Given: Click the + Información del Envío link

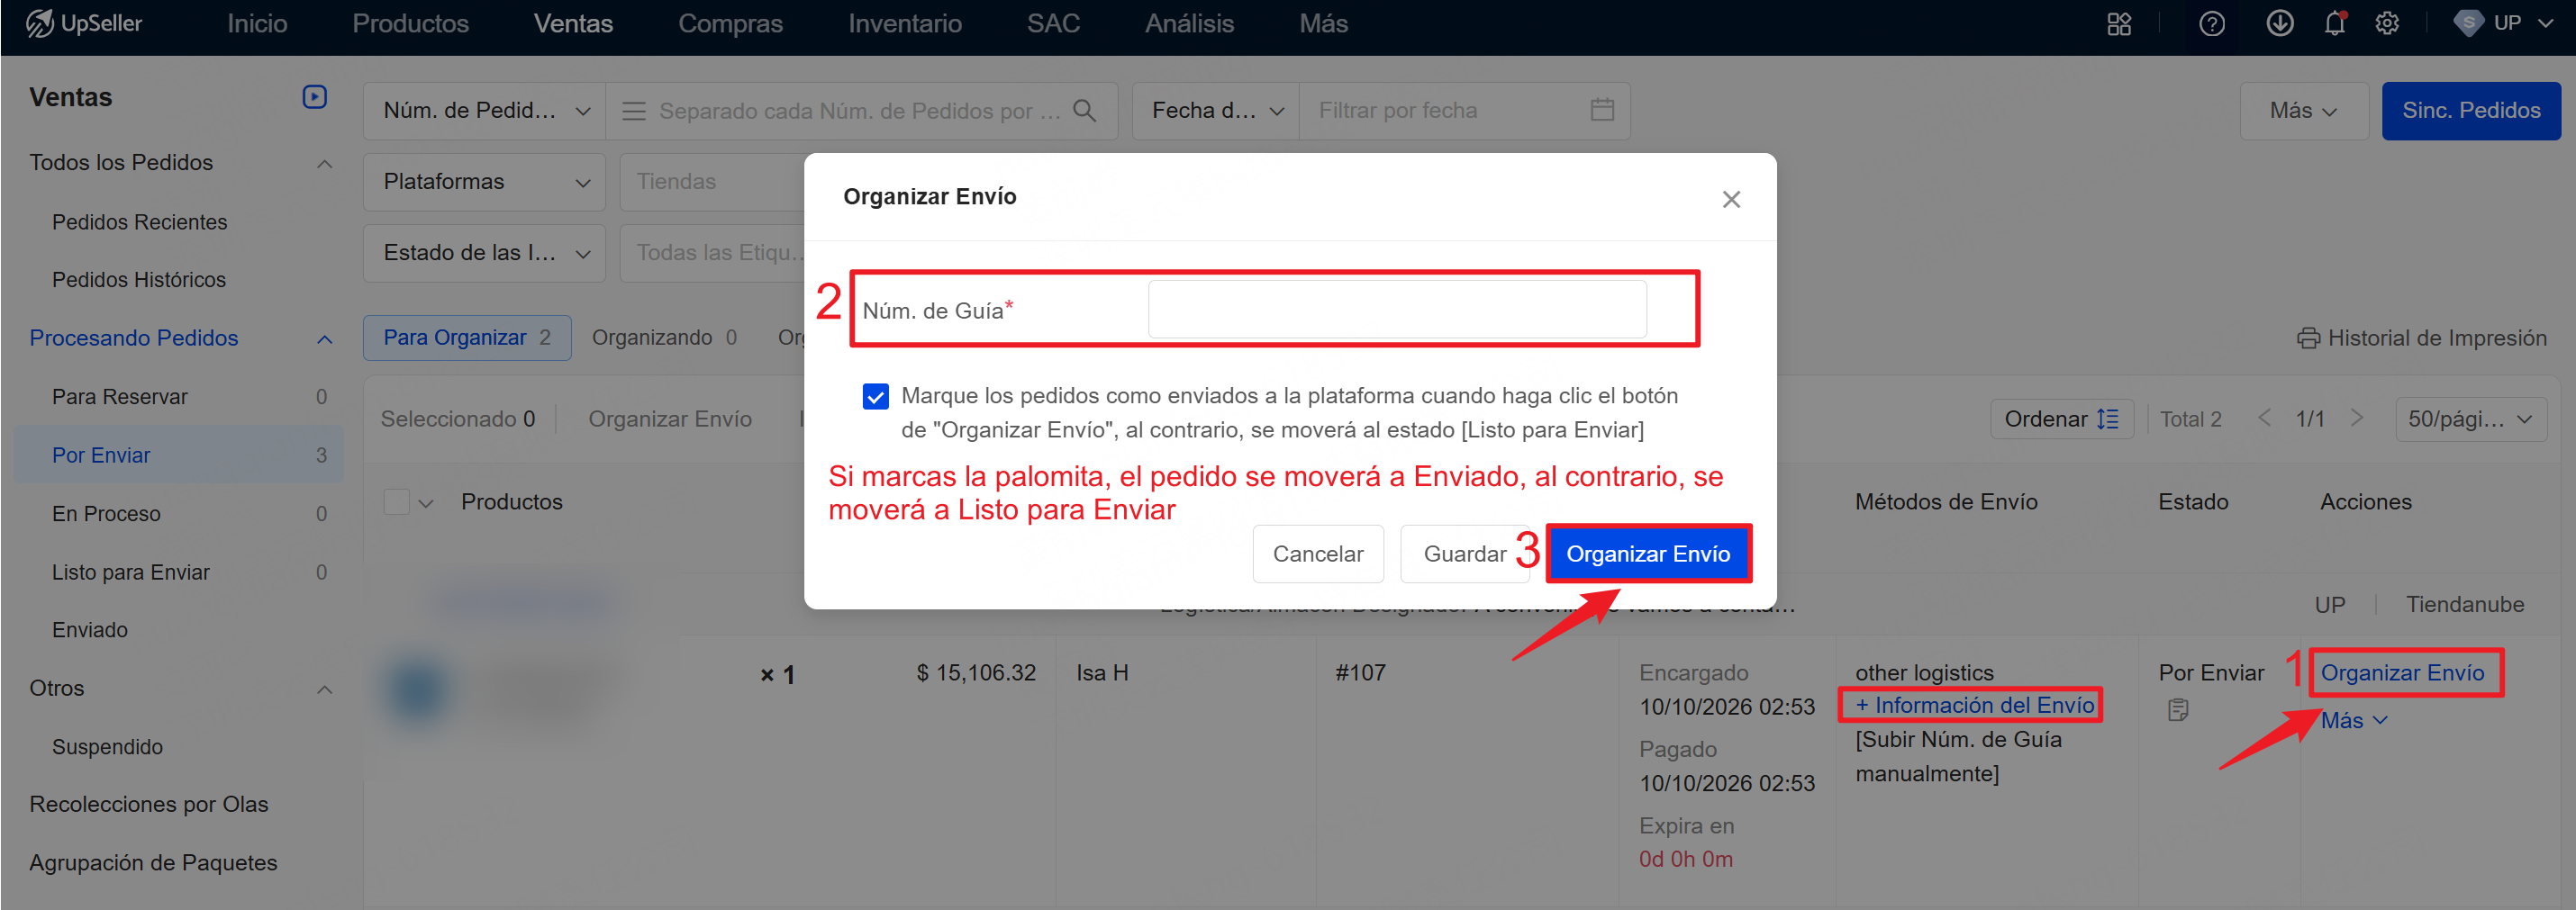Looking at the screenshot, I should click(1974, 705).
